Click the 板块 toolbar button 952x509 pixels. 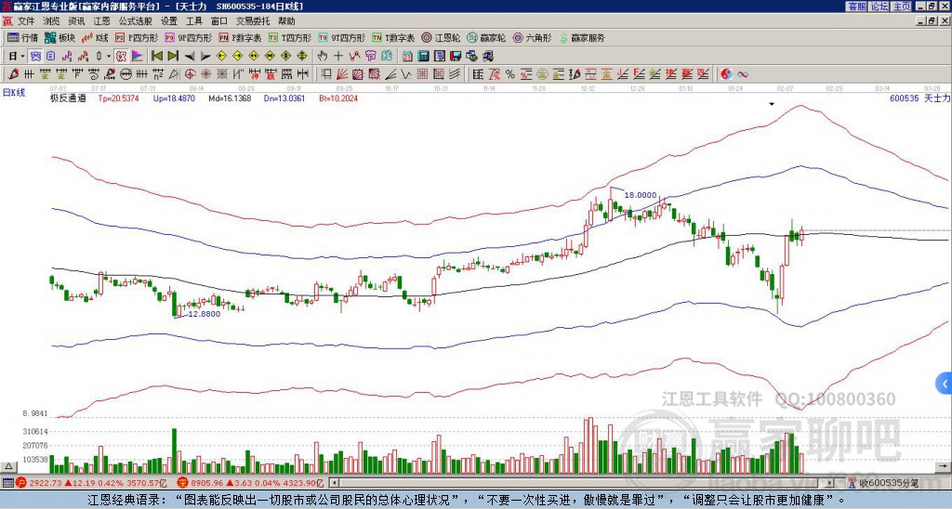click(x=60, y=37)
